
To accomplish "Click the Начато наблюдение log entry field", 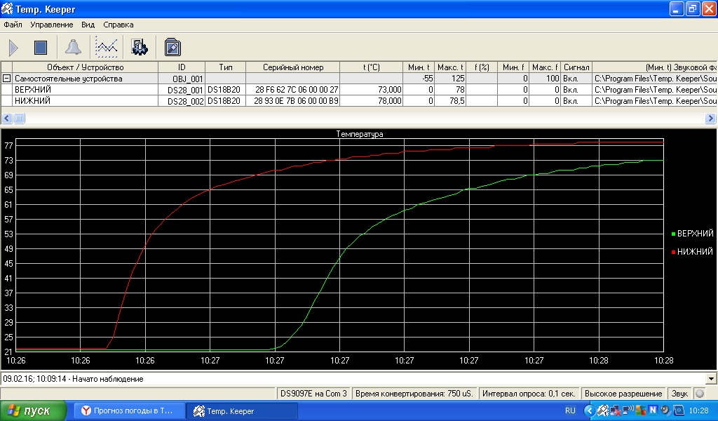I will click(353, 379).
